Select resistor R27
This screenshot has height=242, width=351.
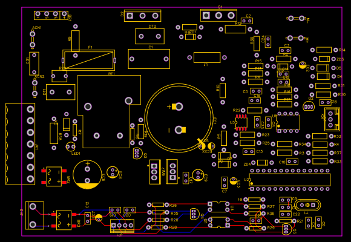coord(255,206)
